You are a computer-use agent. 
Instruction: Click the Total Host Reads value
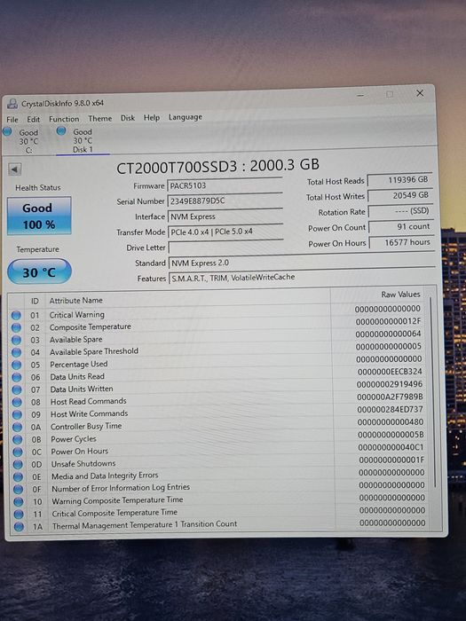click(x=399, y=180)
